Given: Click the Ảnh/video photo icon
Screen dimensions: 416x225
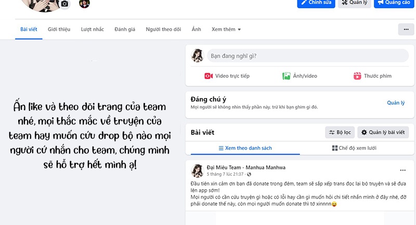Looking at the screenshot, I should pos(286,76).
